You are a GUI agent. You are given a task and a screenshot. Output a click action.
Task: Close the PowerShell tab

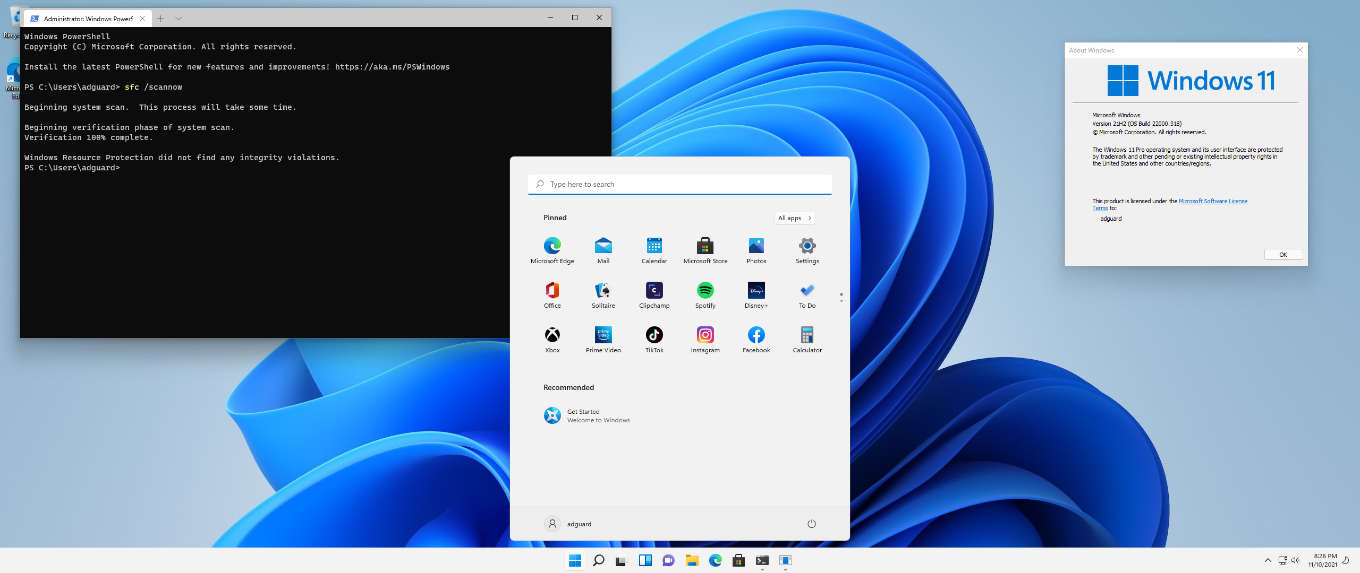pyautogui.click(x=142, y=19)
